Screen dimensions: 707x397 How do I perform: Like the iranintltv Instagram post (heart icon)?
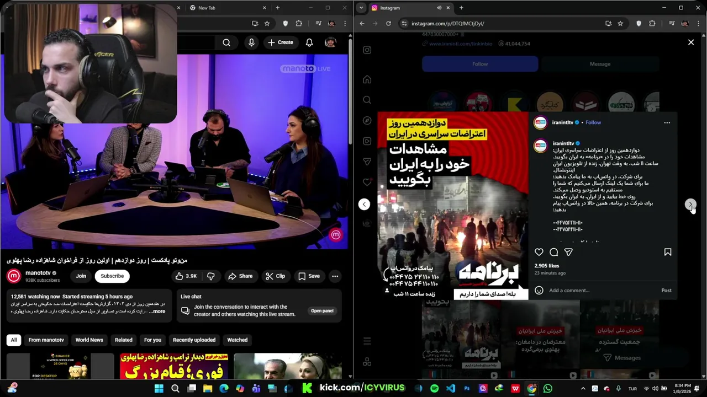(x=539, y=252)
